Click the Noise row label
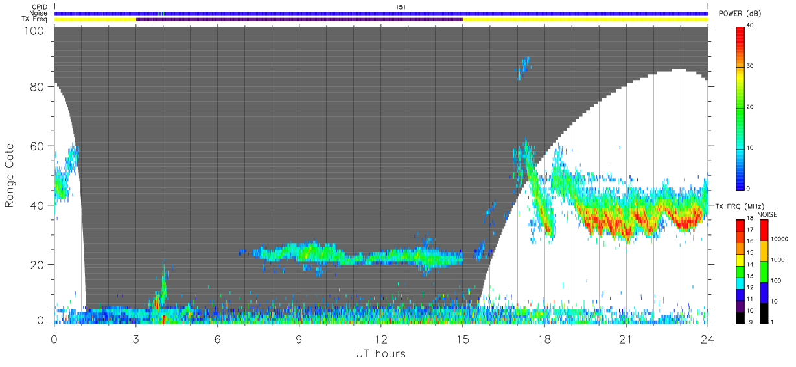This screenshot has width=796, height=367. click(x=39, y=13)
